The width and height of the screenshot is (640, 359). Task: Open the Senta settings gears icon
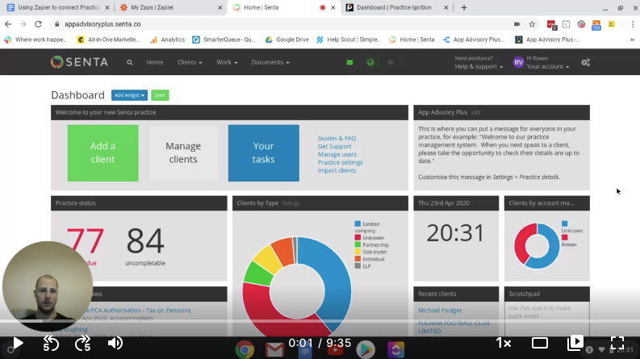coord(586,62)
